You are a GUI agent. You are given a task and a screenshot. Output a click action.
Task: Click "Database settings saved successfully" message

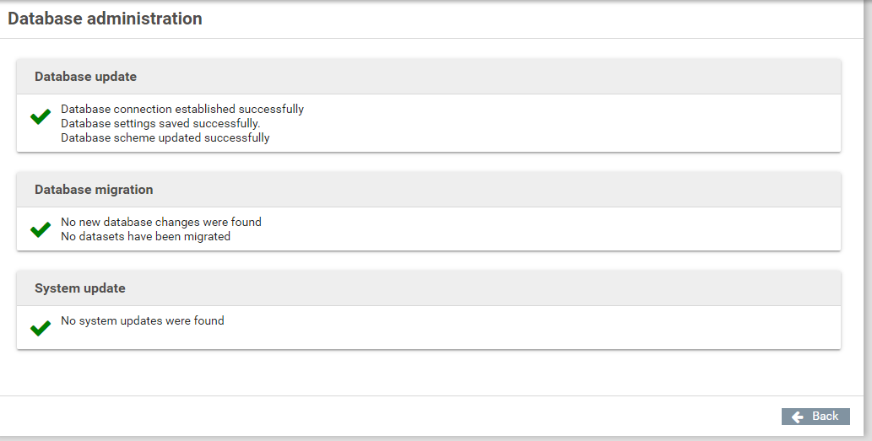(x=160, y=123)
